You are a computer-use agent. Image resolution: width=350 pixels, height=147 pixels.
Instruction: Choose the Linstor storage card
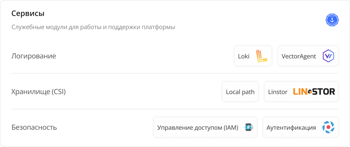point(302,92)
